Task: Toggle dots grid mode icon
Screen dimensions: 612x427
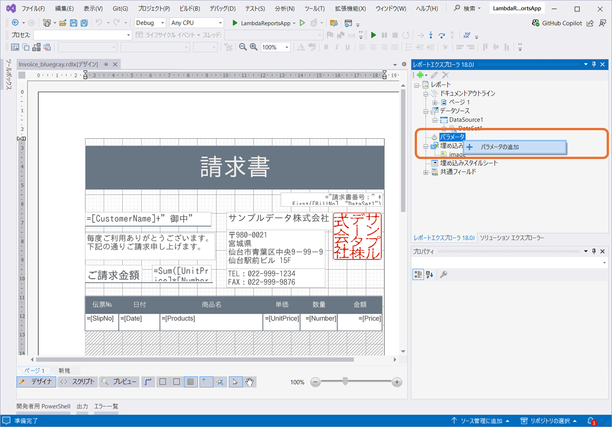Action: click(176, 382)
